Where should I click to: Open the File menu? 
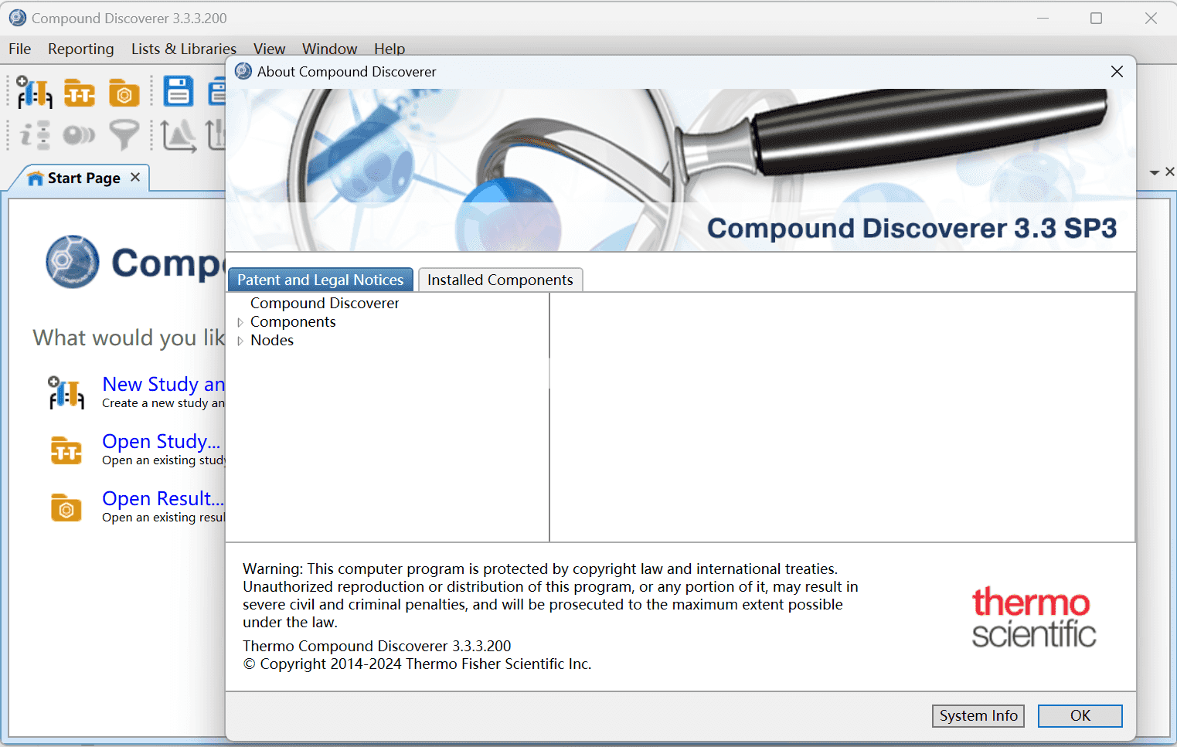tap(20, 49)
